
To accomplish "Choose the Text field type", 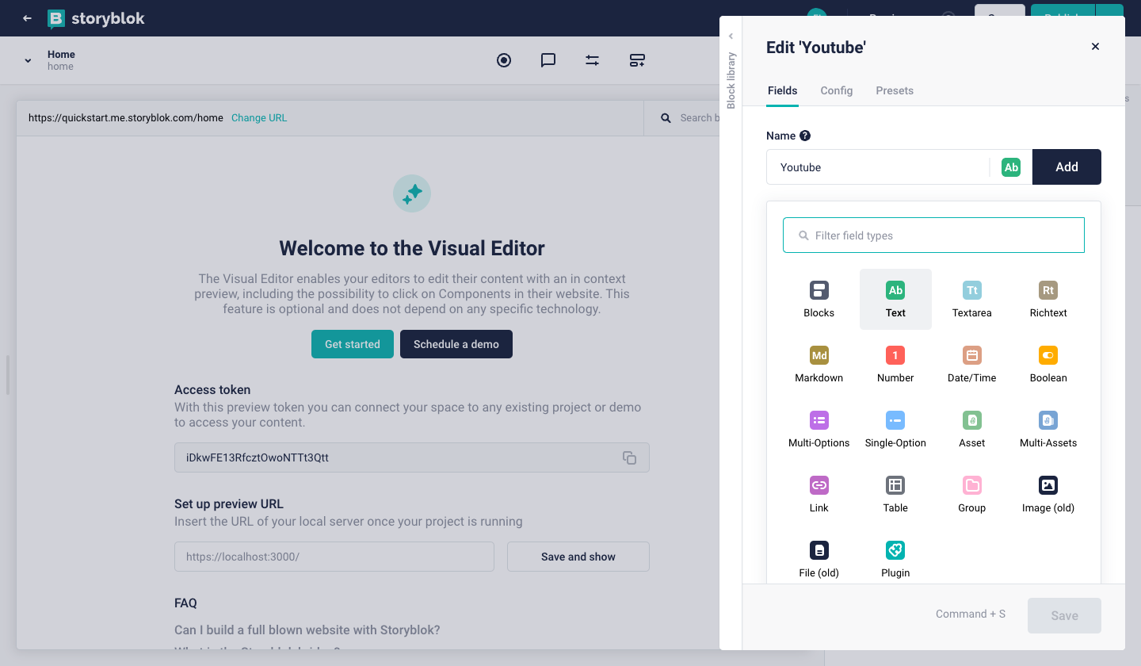I will (x=895, y=299).
